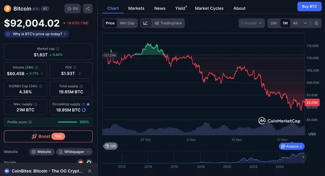Click the Boost 100 button

[x=48, y=136]
